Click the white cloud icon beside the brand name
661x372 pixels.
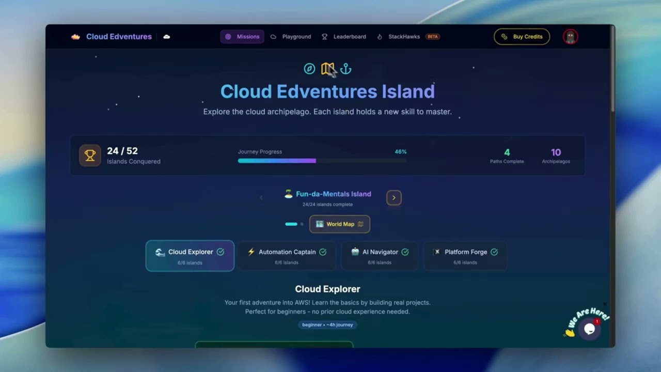(x=166, y=37)
